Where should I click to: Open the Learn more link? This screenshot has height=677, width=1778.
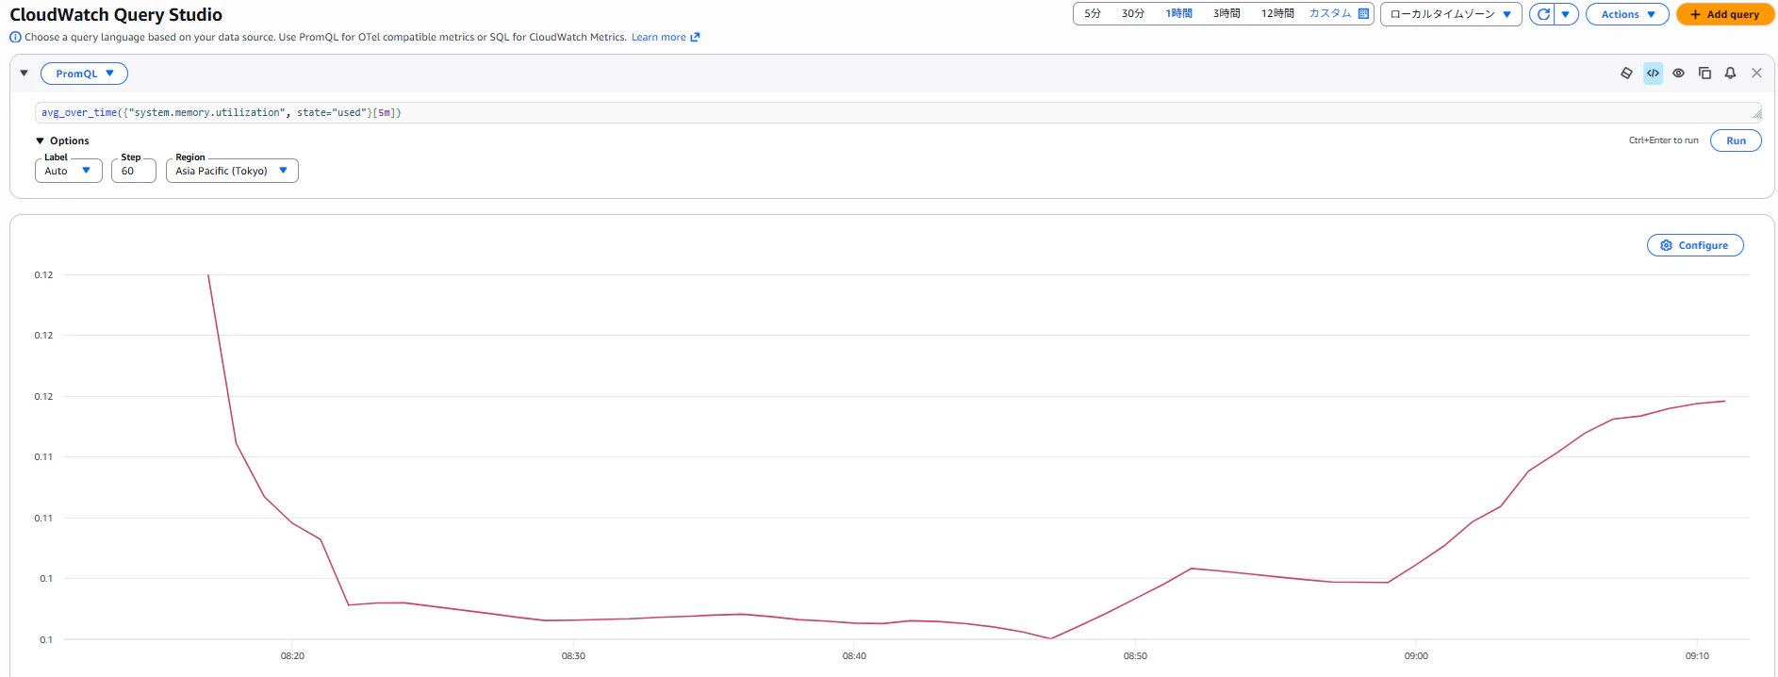[666, 38]
